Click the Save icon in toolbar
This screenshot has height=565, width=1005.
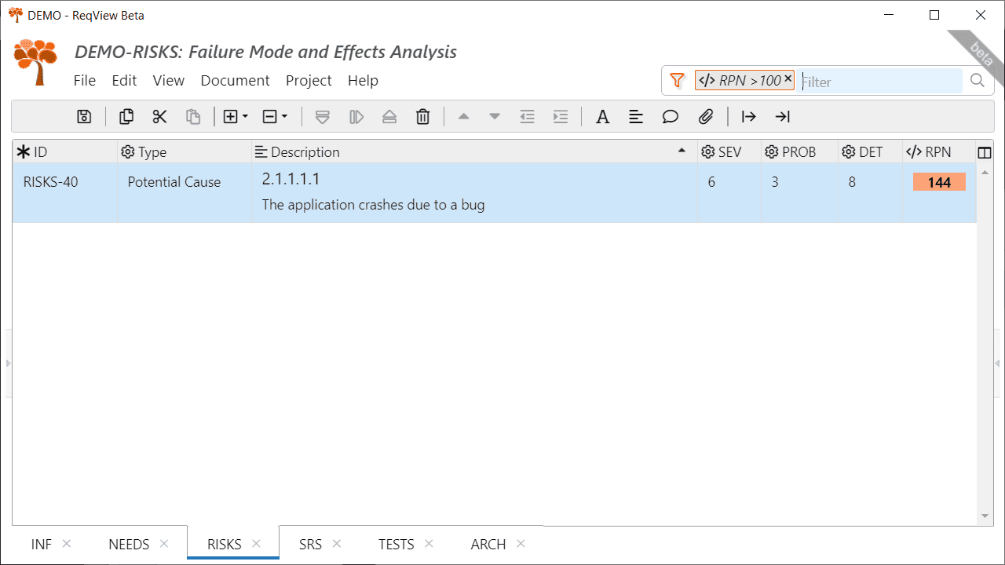tap(84, 117)
